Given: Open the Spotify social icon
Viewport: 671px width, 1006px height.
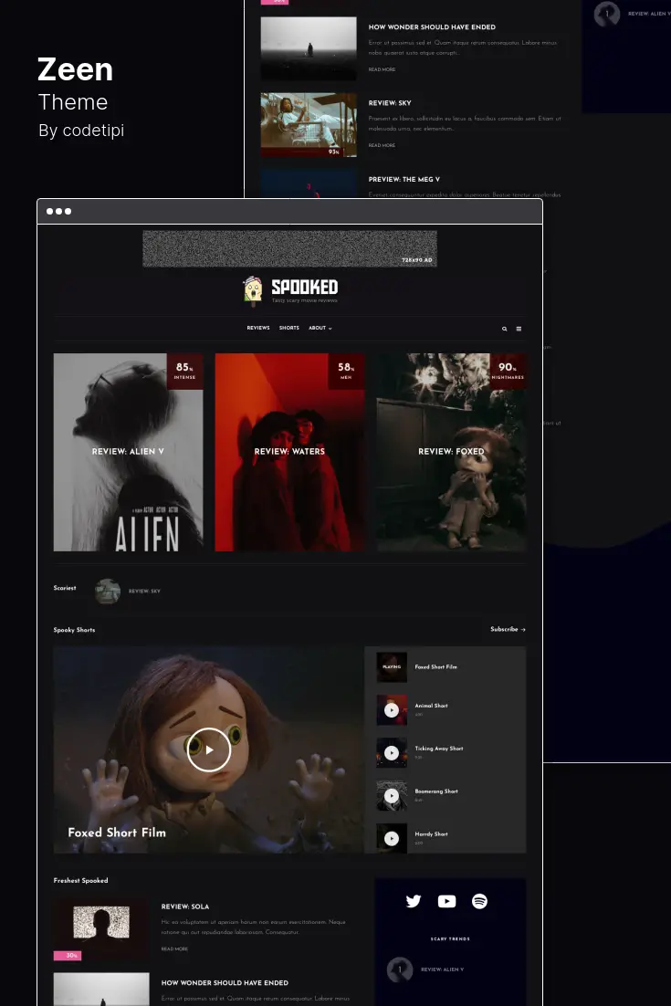Looking at the screenshot, I should pos(480,901).
